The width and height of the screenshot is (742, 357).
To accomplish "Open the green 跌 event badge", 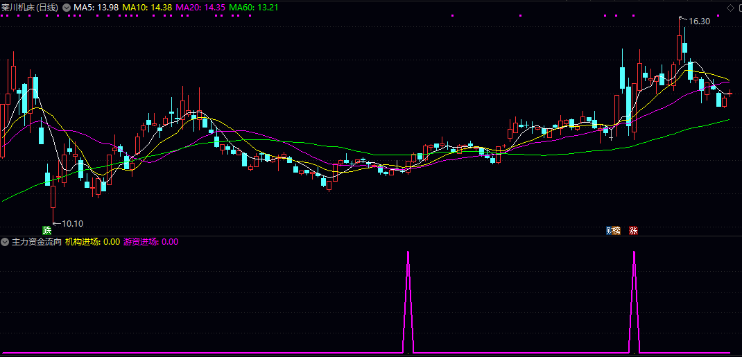I will [x=46, y=231].
